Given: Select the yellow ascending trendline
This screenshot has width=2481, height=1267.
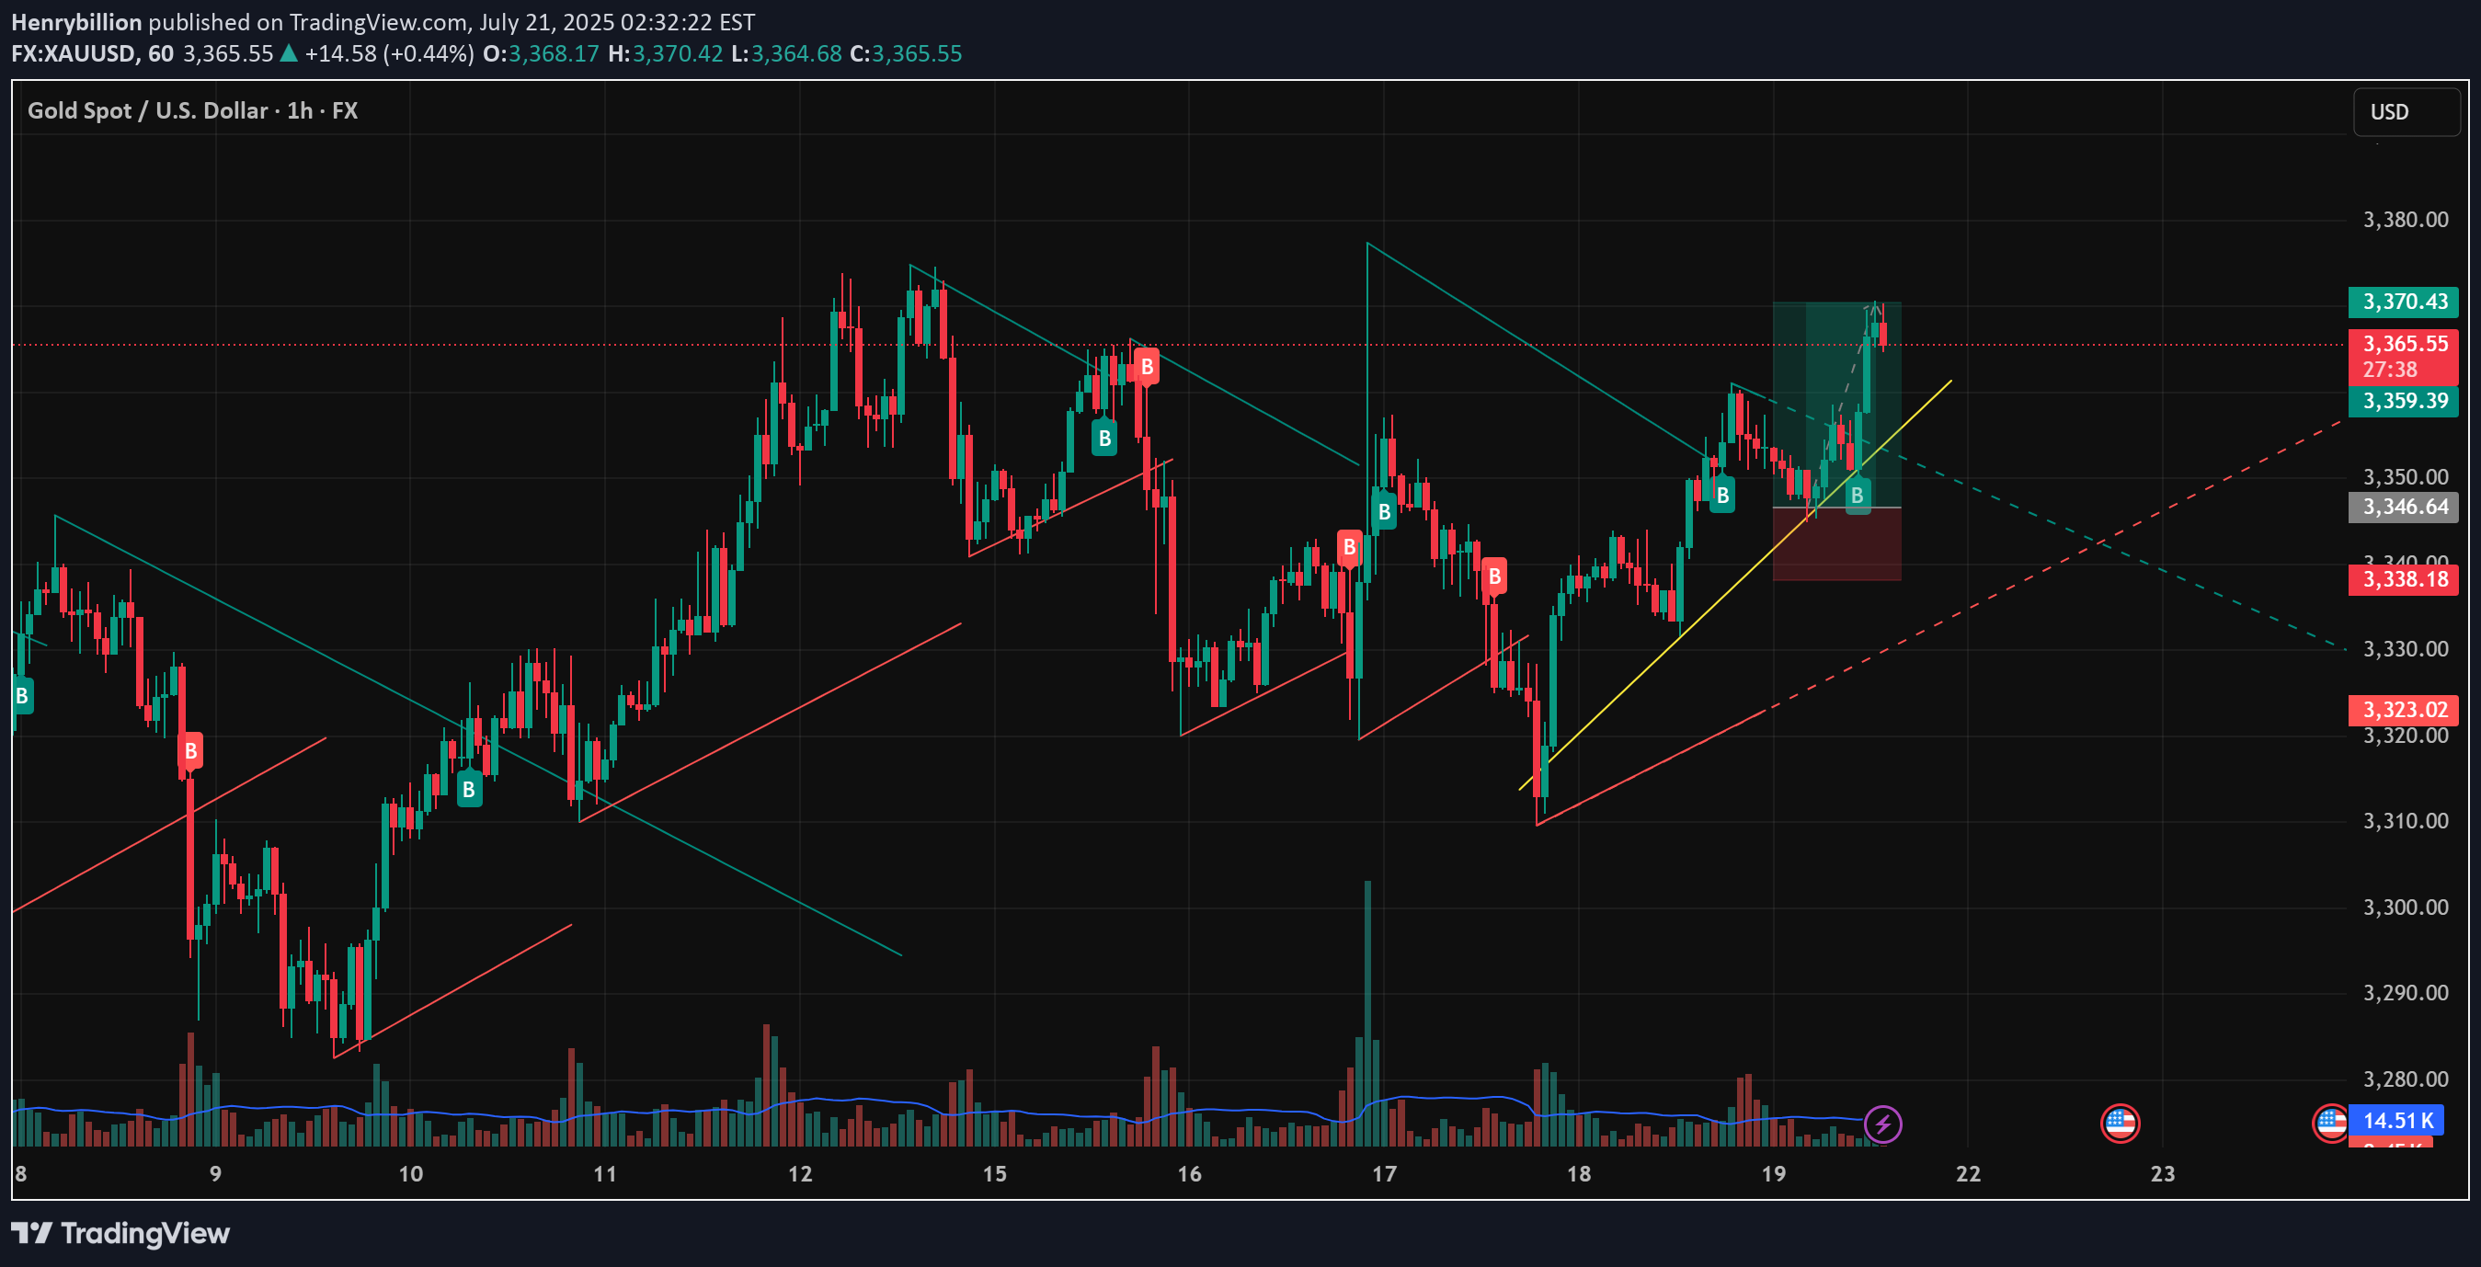Looking at the screenshot, I should [x=1735, y=586].
